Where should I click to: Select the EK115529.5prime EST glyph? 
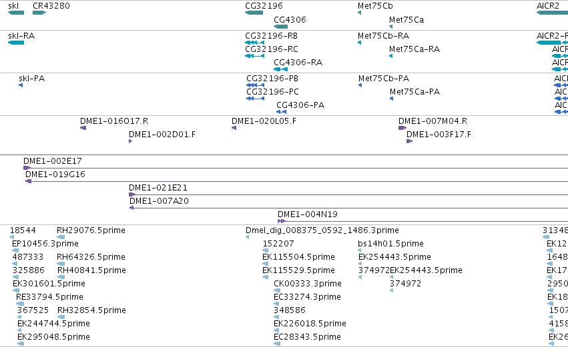266,277
